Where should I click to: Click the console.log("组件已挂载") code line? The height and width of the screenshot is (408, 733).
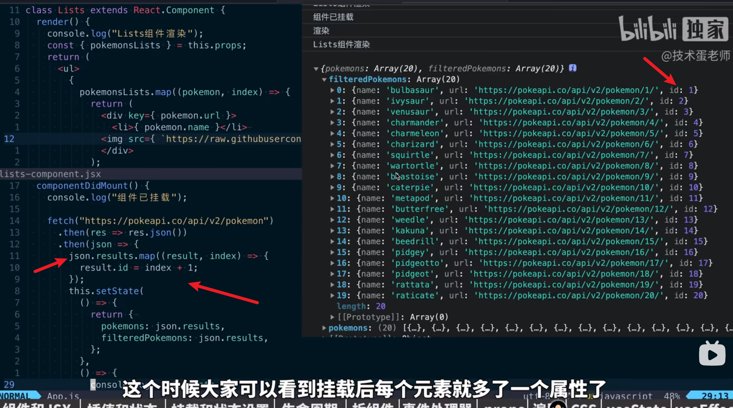(117, 197)
